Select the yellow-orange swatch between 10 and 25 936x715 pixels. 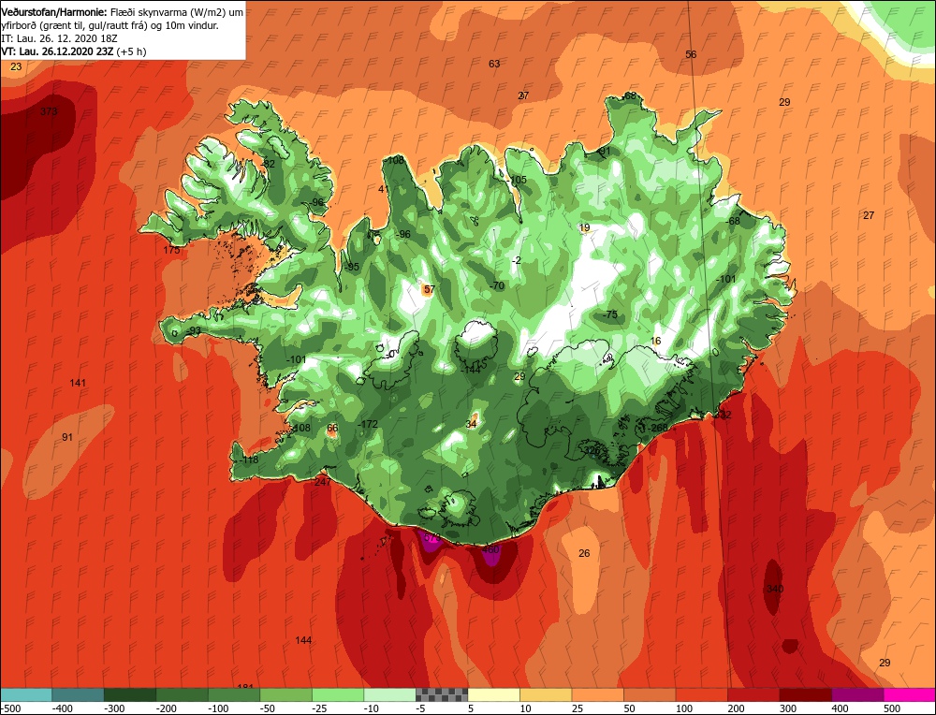546,694
